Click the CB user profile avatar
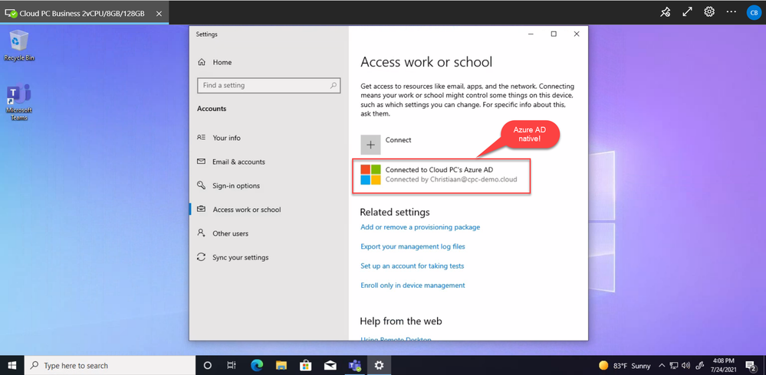766x375 pixels. pyautogui.click(x=753, y=12)
